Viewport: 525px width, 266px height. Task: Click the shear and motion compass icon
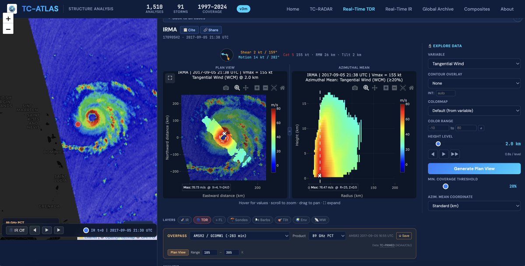[x=227, y=55]
